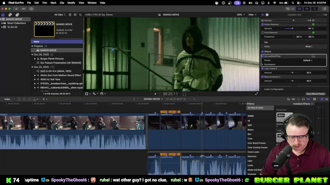The image size is (330, 185).
Task: Enable the Hum Removal checkbox
Action: tap(262, 33)
